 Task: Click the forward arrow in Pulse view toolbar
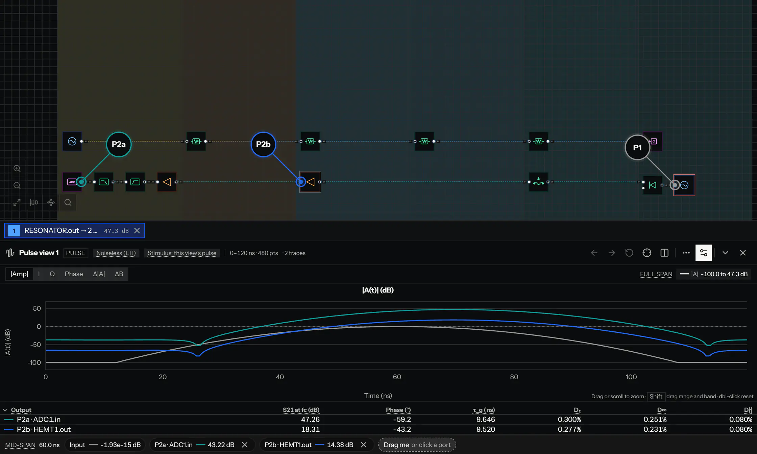click(x=612, y=253)
